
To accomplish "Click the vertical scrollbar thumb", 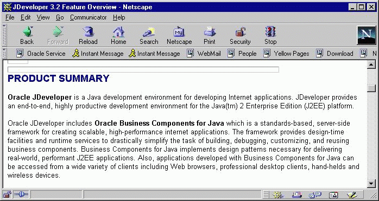I will pos(371,88).
